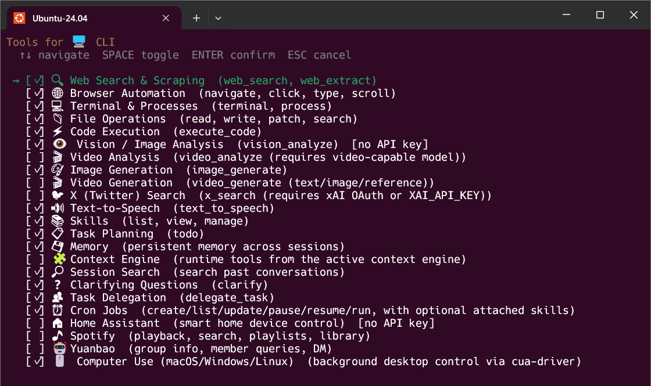Click the globe Browser Automation icon
Image resolution: width=651 pixels, height=386 pixels.
coord(58,93)
